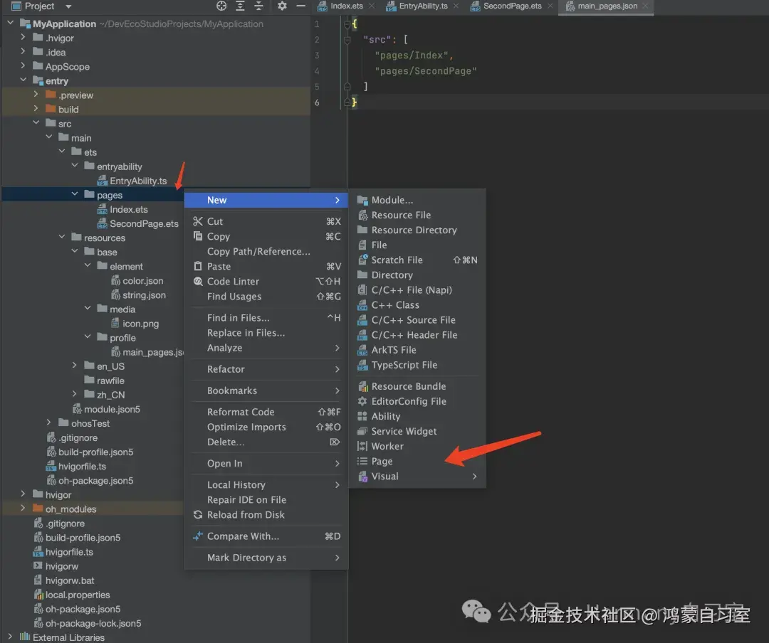This screenshot has width=769, height=643.
Task: Choose Reload from Disk
Action: pyautogui.click(x=266, y=515)
